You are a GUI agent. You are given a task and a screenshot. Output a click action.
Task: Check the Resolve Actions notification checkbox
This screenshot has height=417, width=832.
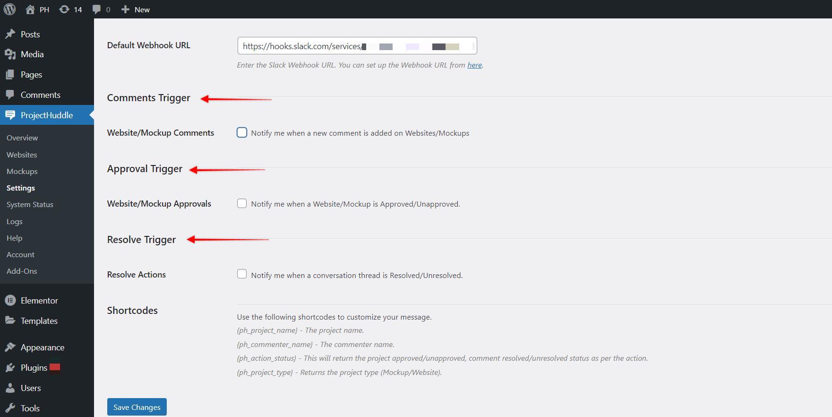[x=242, y=274]
